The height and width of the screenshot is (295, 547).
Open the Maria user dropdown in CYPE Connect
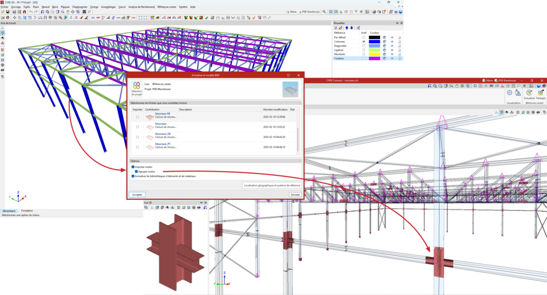pos(489,80)
